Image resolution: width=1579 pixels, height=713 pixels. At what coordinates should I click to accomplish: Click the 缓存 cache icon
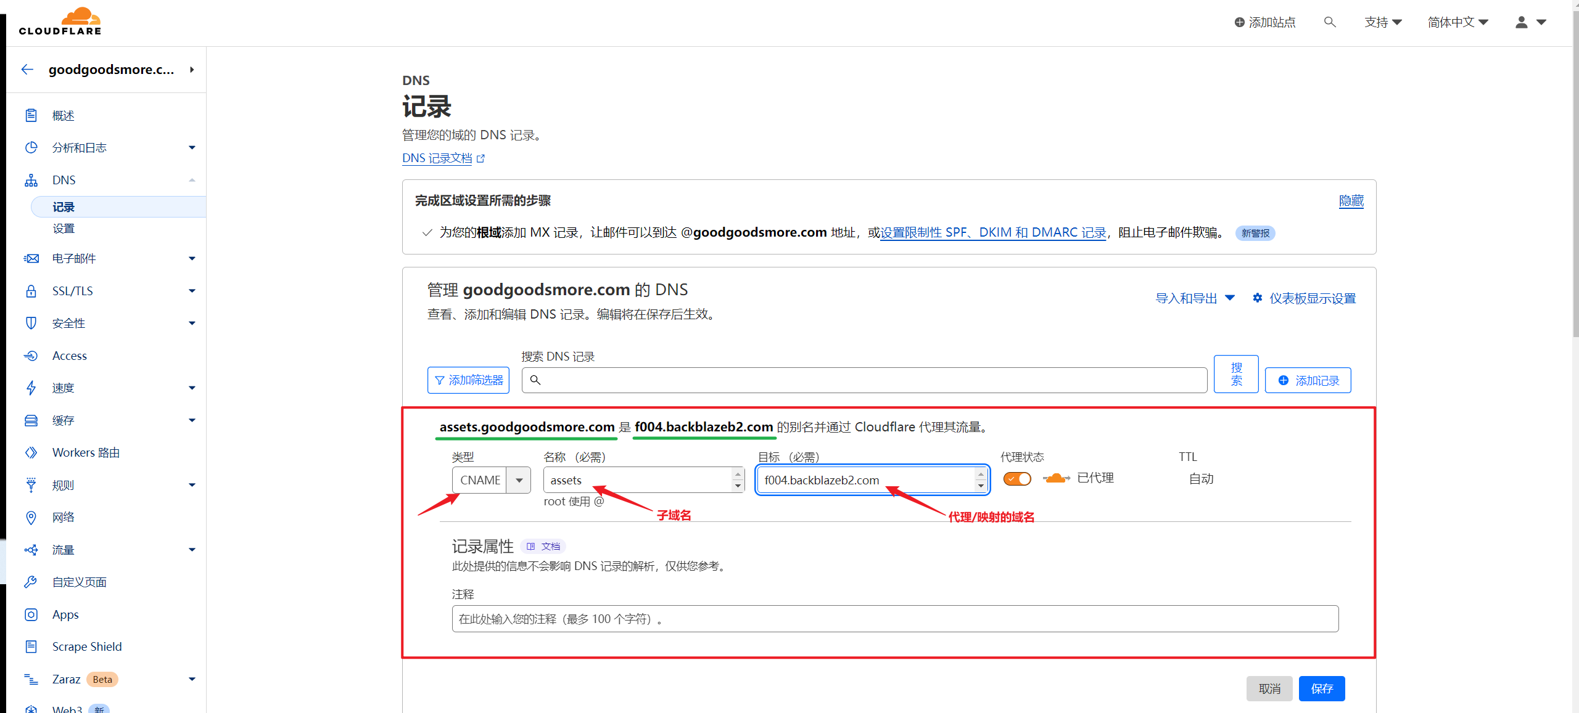[x=31, y=420]
